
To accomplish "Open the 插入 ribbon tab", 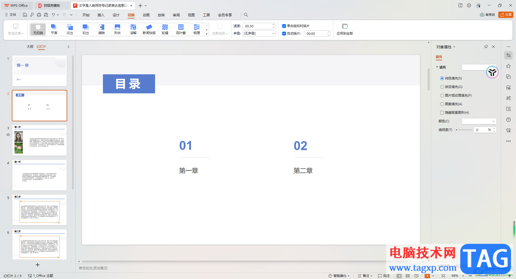I will click(x=101, y=15).
